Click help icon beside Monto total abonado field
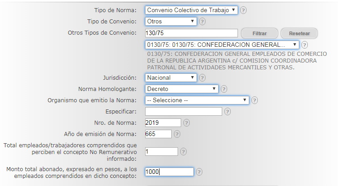 pyautogui.click(x=199, y=172)
